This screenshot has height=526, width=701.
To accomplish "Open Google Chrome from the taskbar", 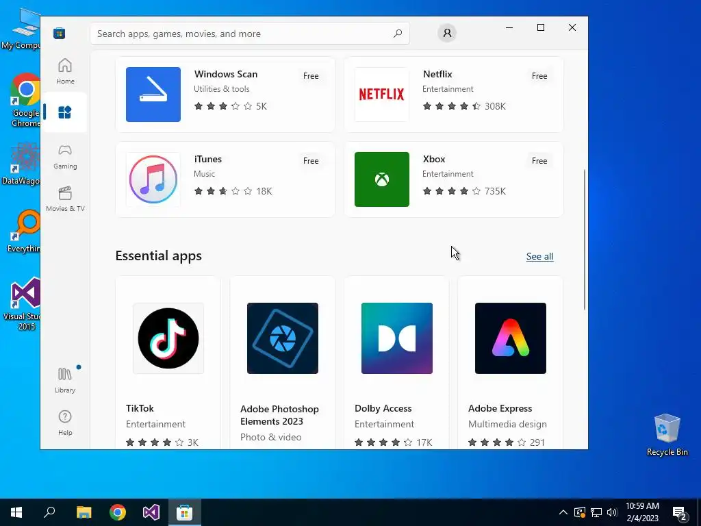I will click(118, 512).
